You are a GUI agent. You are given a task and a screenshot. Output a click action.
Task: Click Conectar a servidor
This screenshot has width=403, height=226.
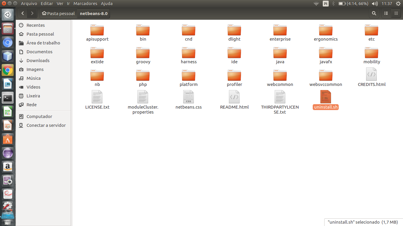[43, 125]
